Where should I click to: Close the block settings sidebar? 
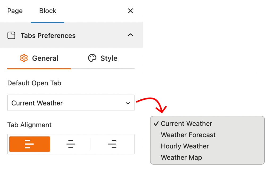(130, 11)
